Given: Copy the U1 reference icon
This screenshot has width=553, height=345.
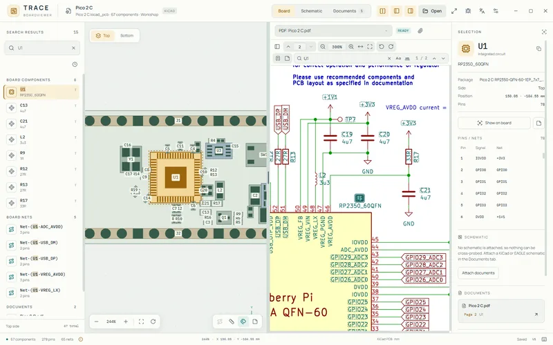Looking at the screenshot, I should coord(538,48).
